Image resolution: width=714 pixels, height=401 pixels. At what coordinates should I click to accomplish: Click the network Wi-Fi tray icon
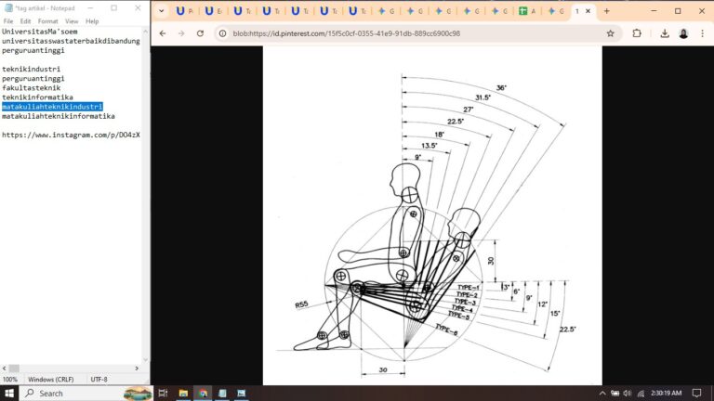pyautogui.click(x=641, y=394)
